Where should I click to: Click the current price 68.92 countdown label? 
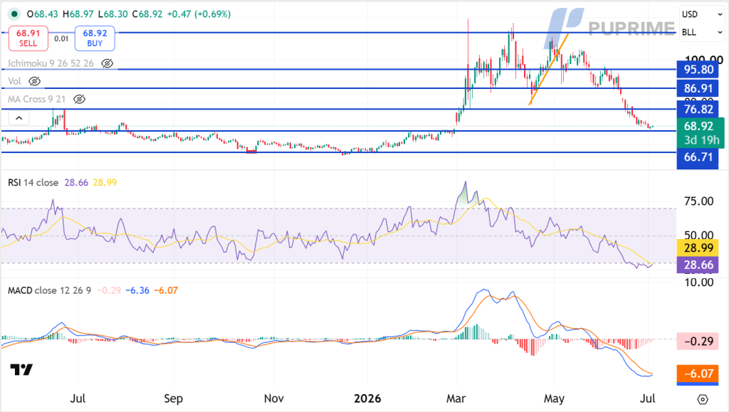701,133
